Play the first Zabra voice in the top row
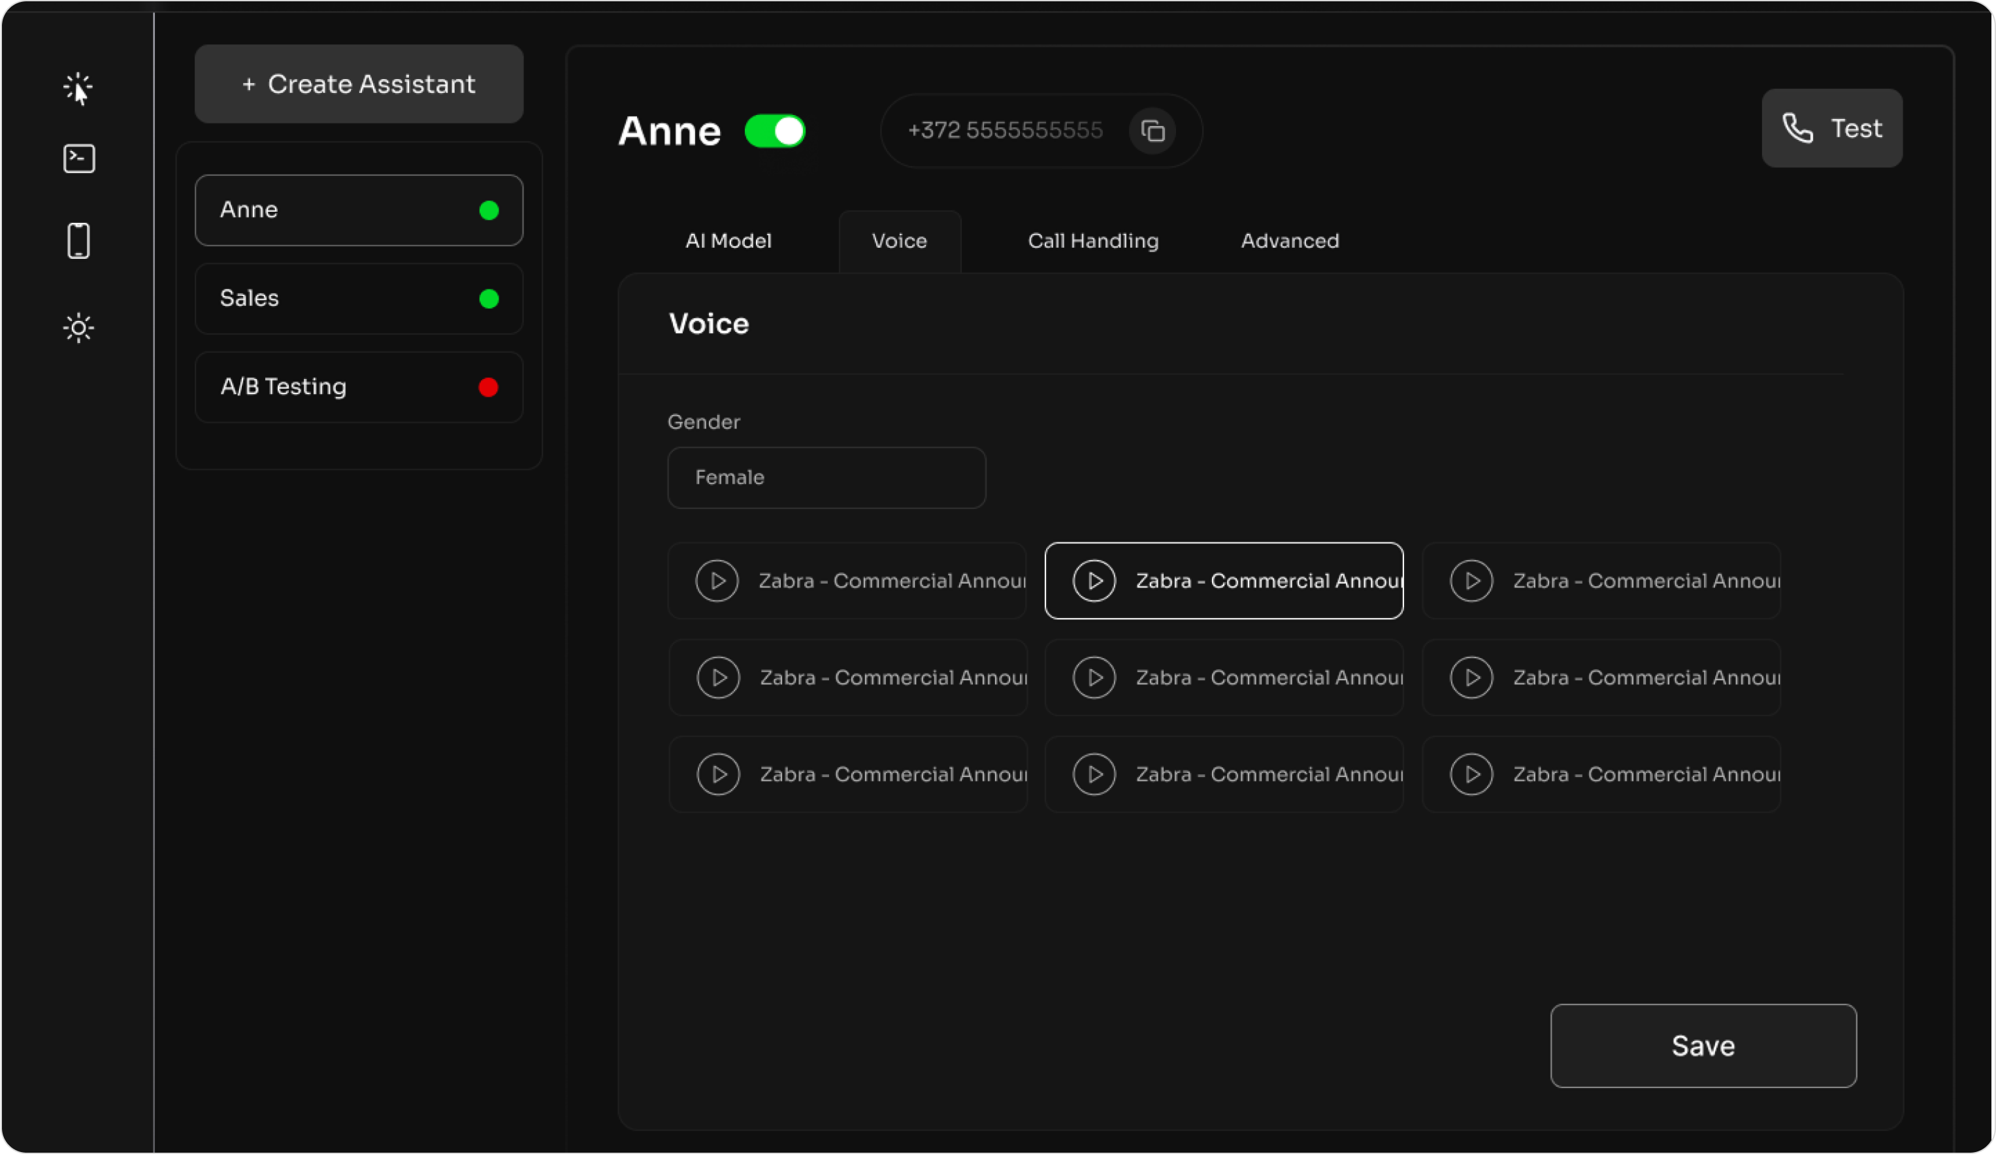This screenshot has width=1996, height=1154. [717, 580]
